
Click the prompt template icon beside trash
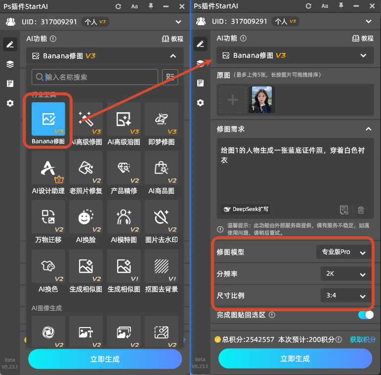pos(344,210)
